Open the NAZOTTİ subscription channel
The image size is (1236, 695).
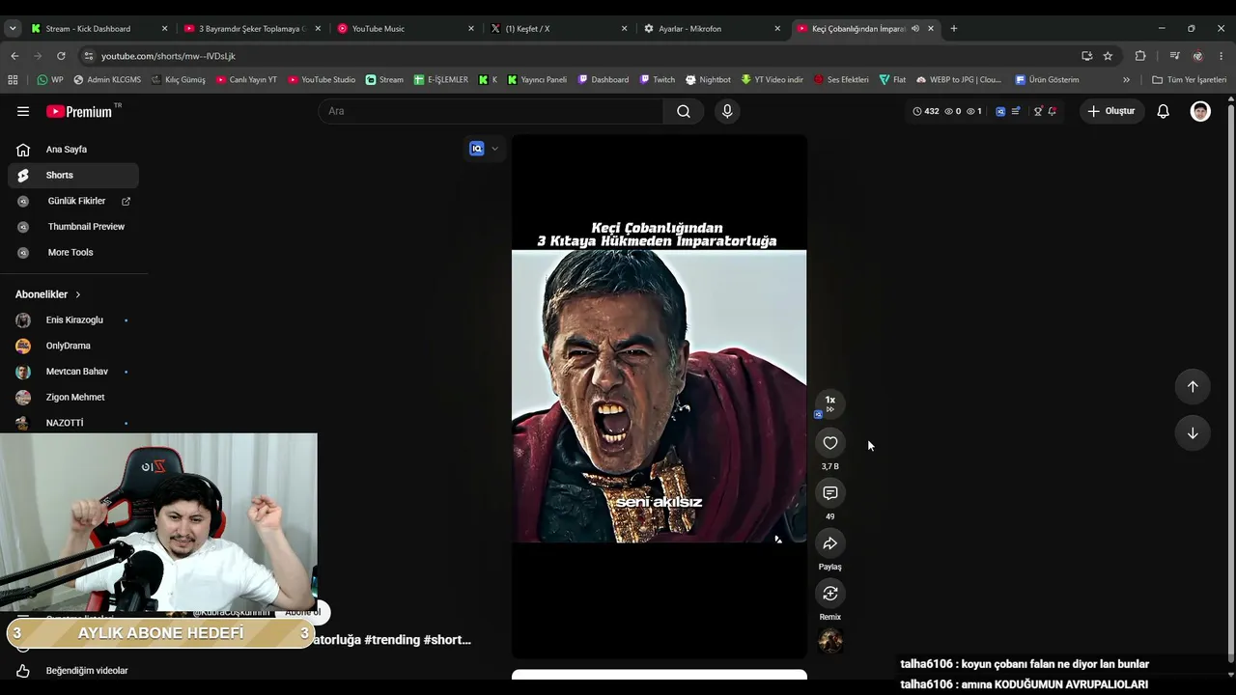[x=73, y=423]
